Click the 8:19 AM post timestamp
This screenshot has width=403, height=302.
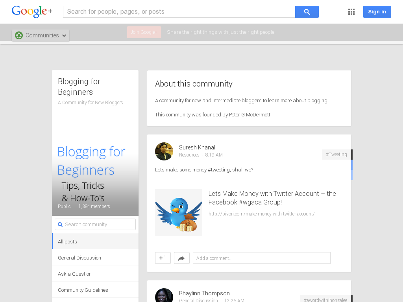[x=214, y=155]
